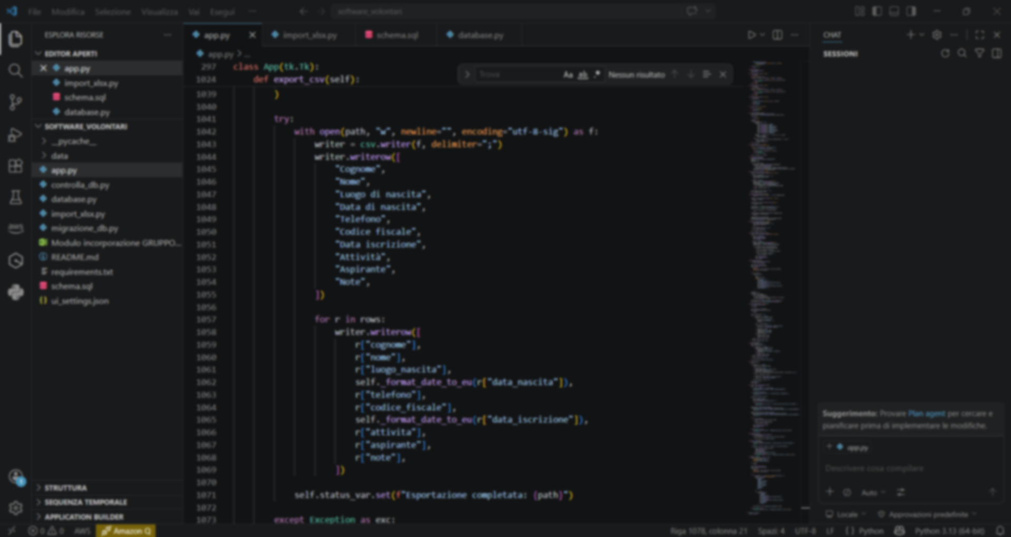
Task: Open Approvazioni predefinite dropdown
Action: tap(927, 514)
